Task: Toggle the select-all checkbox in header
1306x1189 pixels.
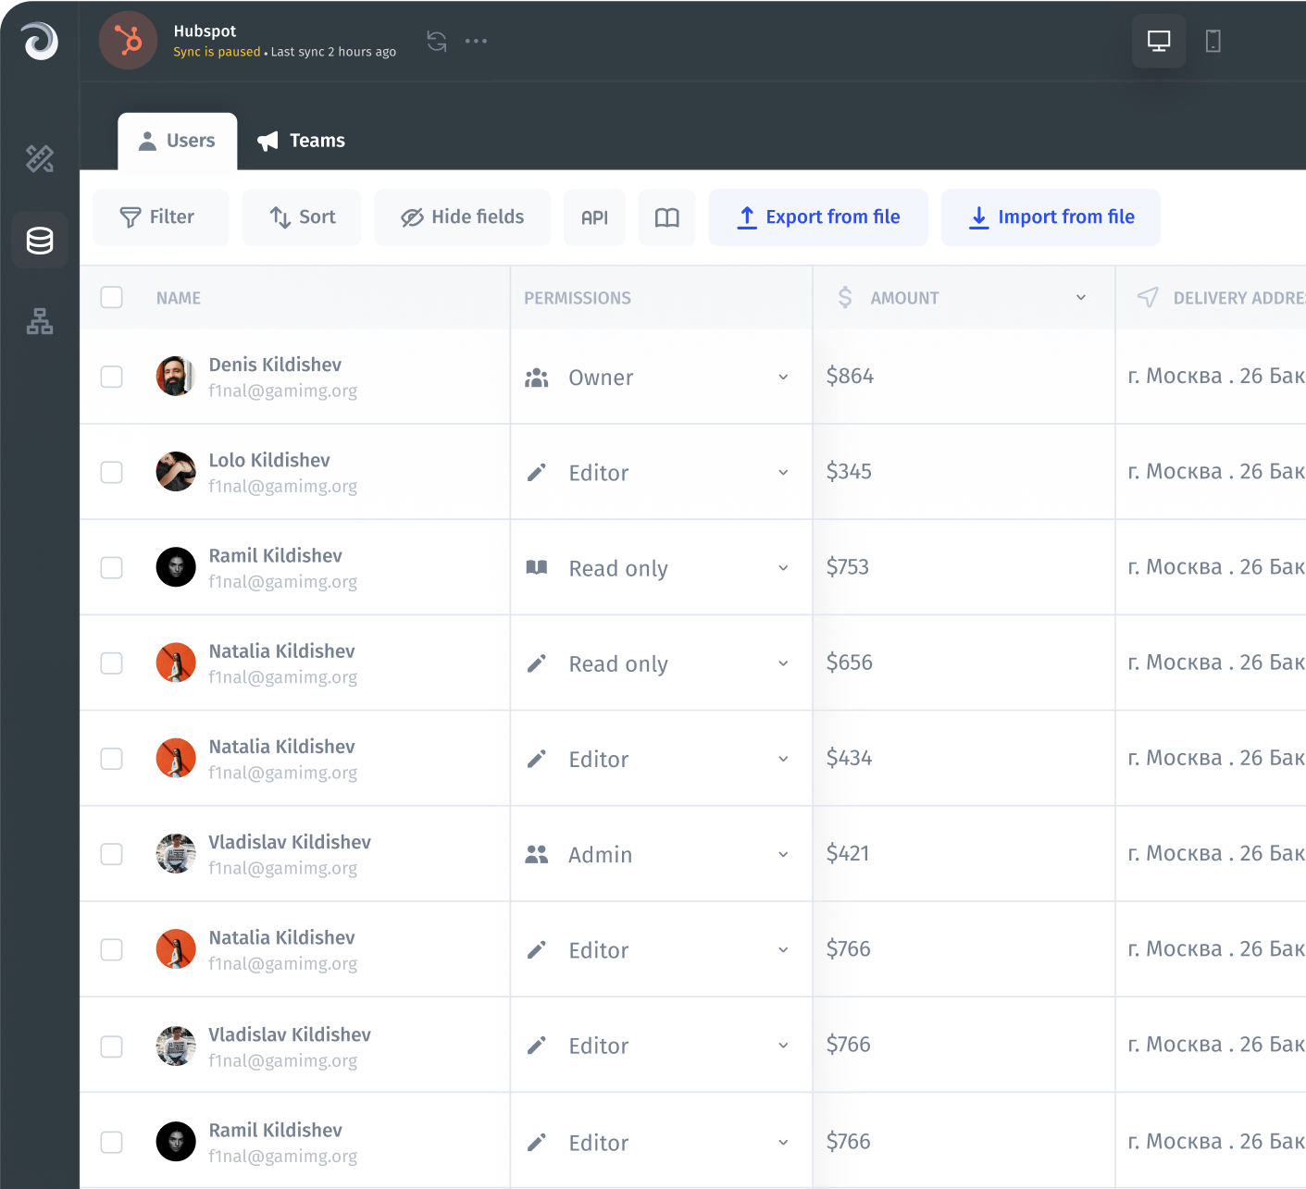Action: click(112, 297)
